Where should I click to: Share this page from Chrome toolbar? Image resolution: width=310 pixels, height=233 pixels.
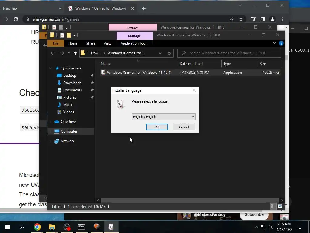pyautogui.click(x=231, y=19)
